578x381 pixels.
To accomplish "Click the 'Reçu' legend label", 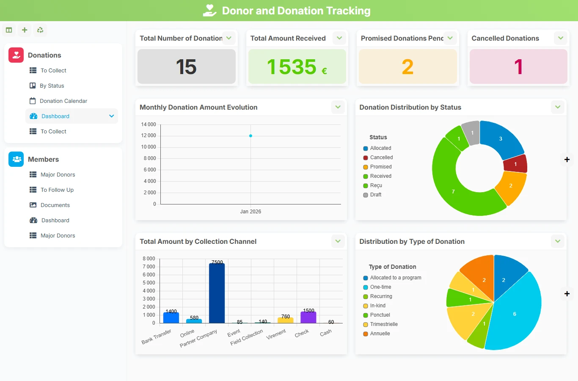I will [376, 185].
